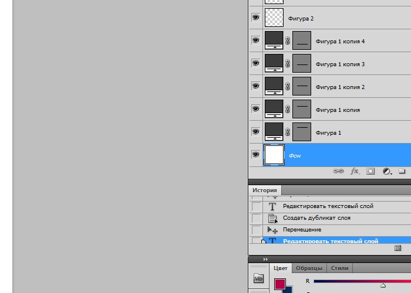
Task: Click the chain link icon on Фигура 1 копия 3
Action: pyautogui.click(x=288, y=64)
